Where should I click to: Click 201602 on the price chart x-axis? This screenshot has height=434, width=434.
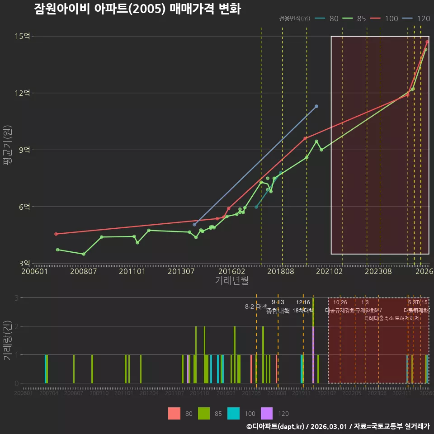tap(231, 271)
